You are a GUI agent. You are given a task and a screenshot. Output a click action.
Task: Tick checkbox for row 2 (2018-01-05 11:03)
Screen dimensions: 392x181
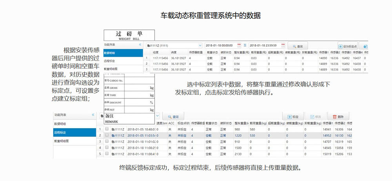pyautogui.click(x=107, y=135)
